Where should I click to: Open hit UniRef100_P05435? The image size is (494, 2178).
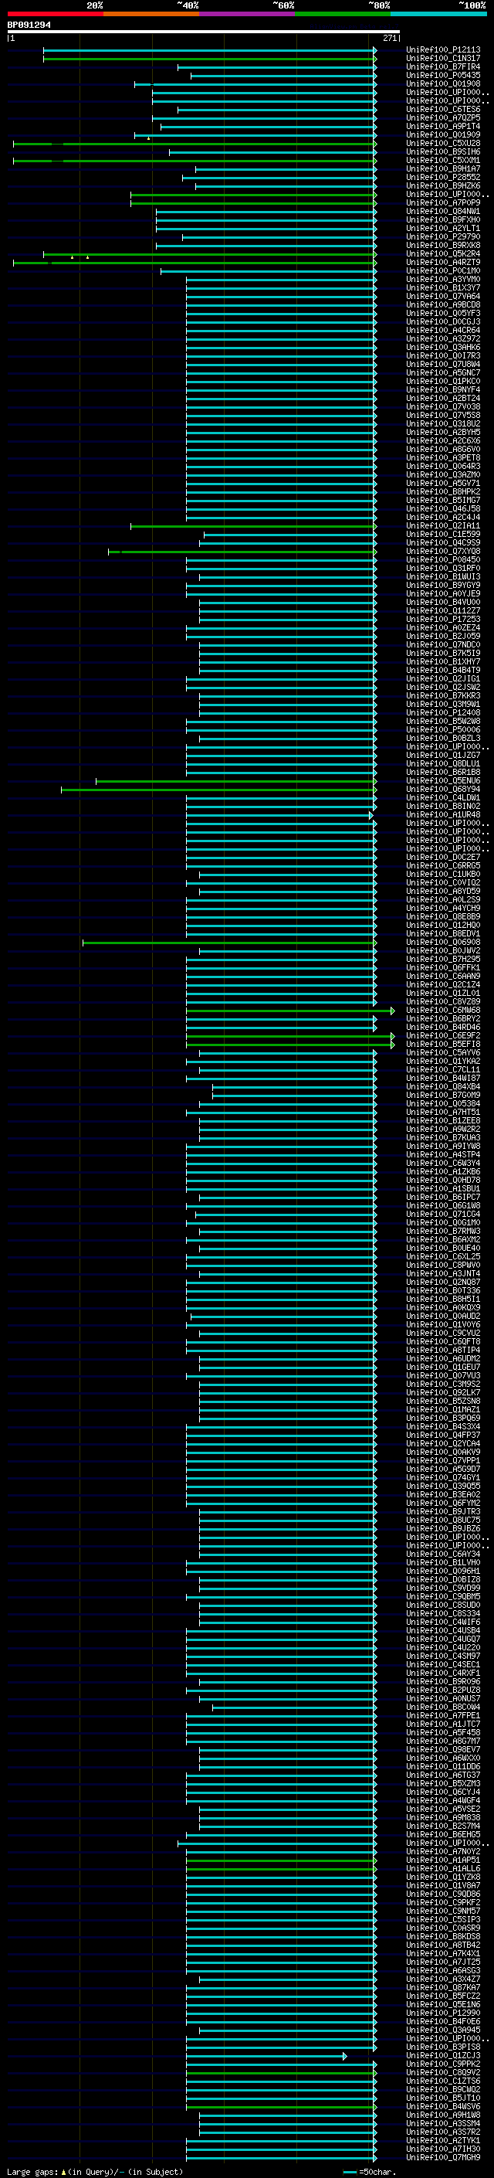(443, 75)
